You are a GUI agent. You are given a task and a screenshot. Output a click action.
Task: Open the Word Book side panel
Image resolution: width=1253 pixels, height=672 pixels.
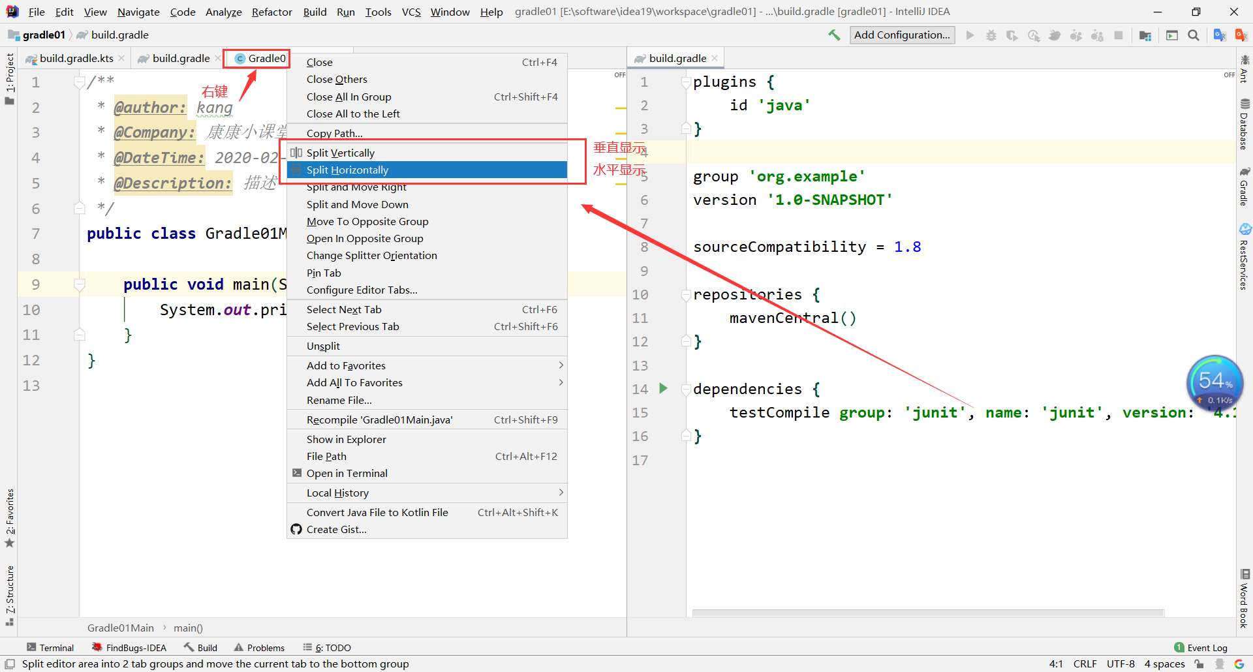(x=1245, y=598)
